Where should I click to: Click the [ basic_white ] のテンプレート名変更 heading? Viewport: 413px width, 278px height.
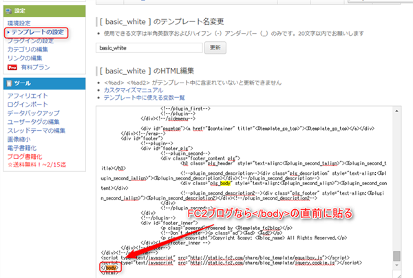point(162,21)
